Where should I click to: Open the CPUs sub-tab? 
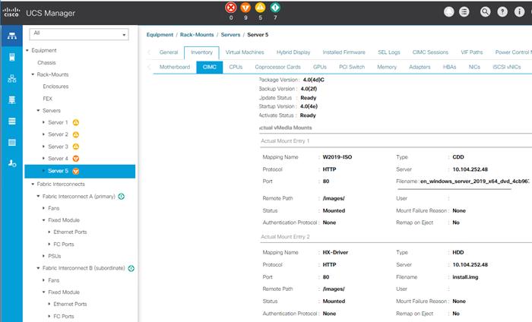pos(236,67)
